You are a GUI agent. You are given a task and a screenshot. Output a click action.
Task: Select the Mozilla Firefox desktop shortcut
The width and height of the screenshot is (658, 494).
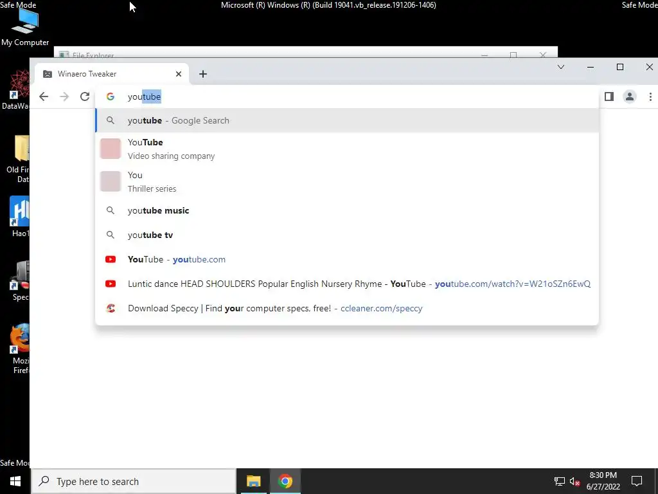click(20, 349)
